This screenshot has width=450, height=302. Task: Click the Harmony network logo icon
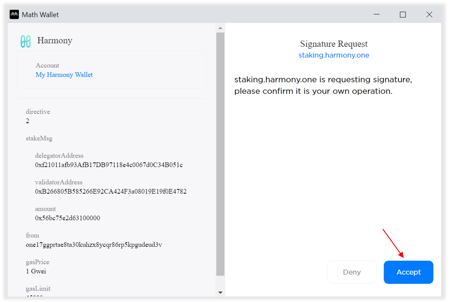[x=26, y=41]
